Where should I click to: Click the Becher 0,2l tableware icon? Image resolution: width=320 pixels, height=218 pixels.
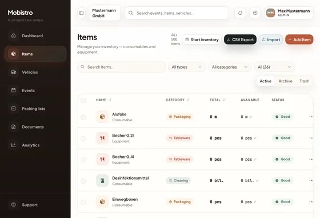tap(102, 138)
